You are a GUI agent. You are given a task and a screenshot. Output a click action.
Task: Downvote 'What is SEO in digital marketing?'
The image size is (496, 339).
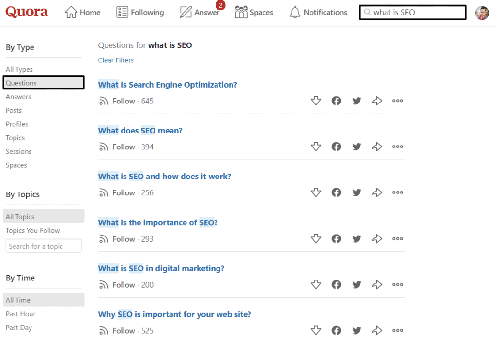click(316, 285)
